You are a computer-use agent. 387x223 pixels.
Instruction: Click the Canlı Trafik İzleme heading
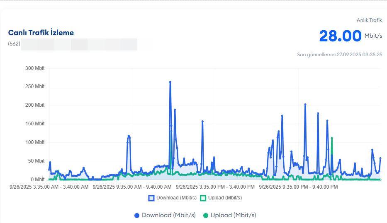click(41, 33)
